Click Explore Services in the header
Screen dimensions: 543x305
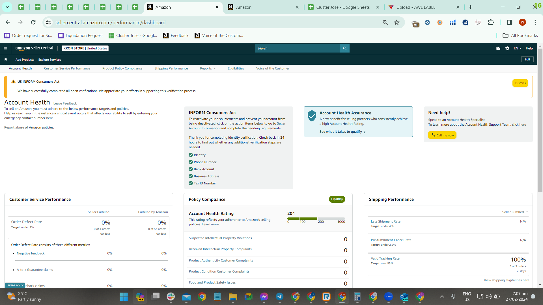[49, 60]
